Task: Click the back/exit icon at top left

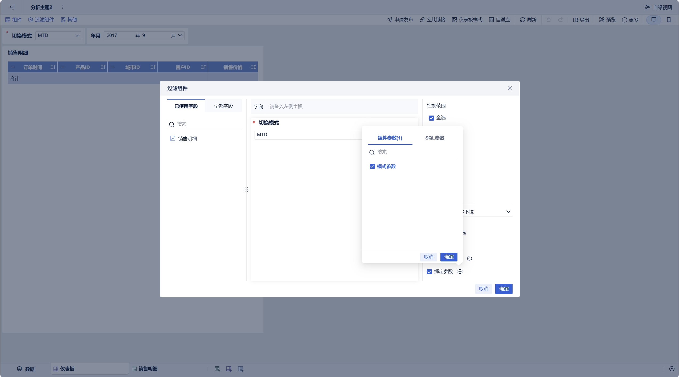Action: [x=12, y=7]
